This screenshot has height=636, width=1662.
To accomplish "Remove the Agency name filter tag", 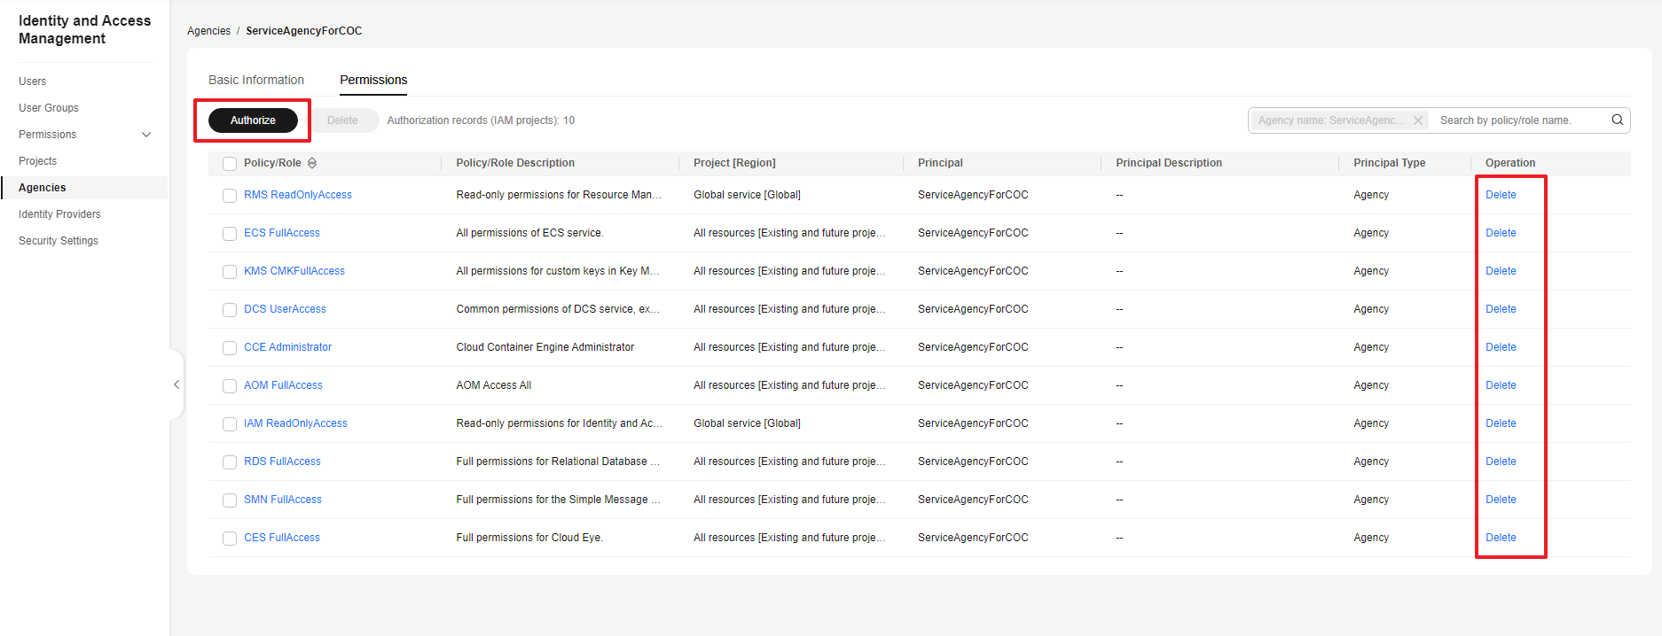I will (x=1417, y=120).
